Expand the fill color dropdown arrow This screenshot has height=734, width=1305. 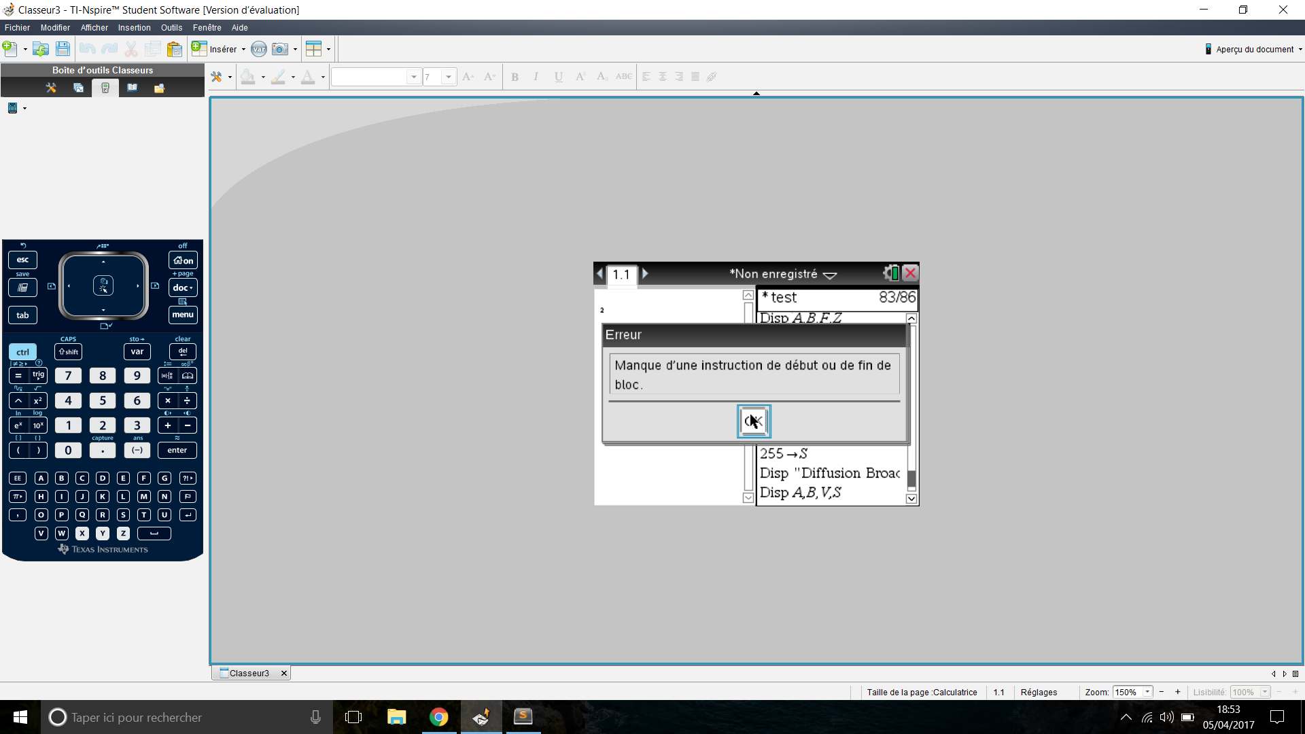tap(263, 77)
